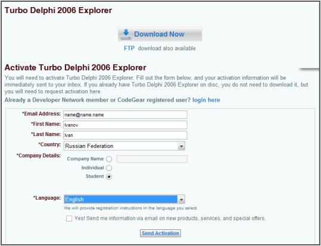Click the Email Address input field
Viewport: 321px width, 246px height.
[125, 115]
